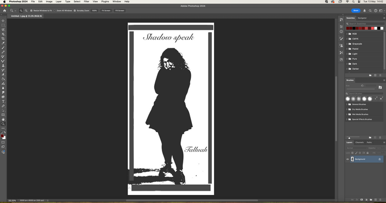Screen dimensions: 386x203
Task: Click the Fit Screen button
Action: [x=106, y=11]
